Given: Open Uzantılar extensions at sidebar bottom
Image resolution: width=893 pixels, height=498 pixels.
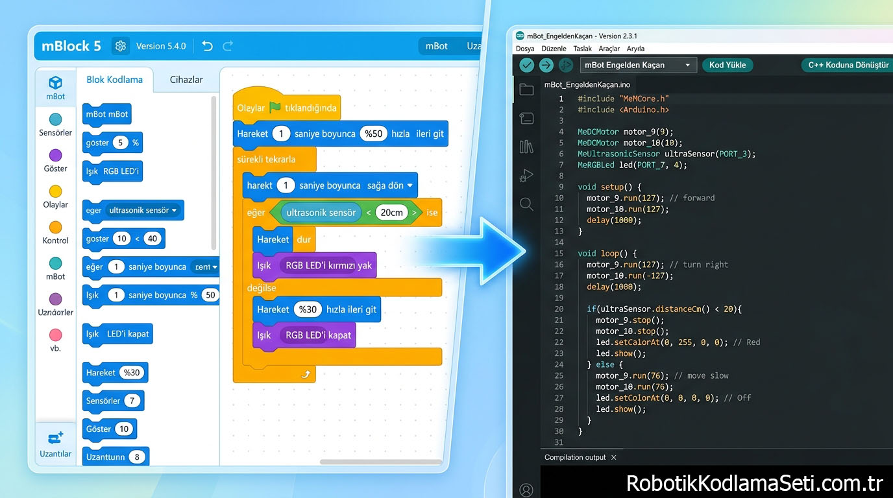Looking at the screenshot, I should point(56,444).
